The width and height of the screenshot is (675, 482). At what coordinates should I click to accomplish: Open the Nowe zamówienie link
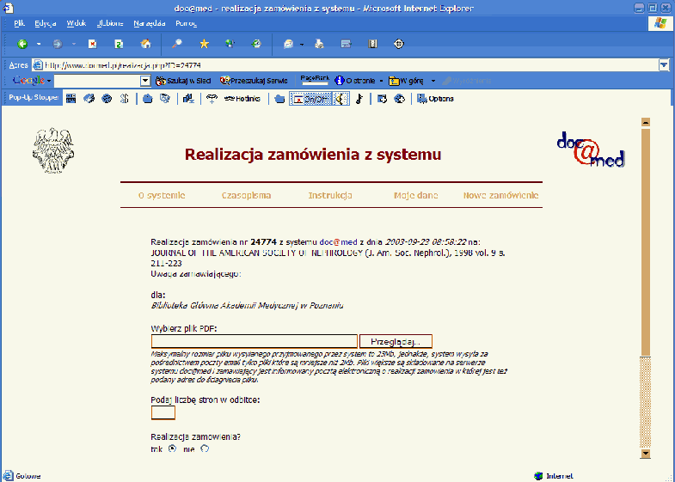[x=501, y=195]
